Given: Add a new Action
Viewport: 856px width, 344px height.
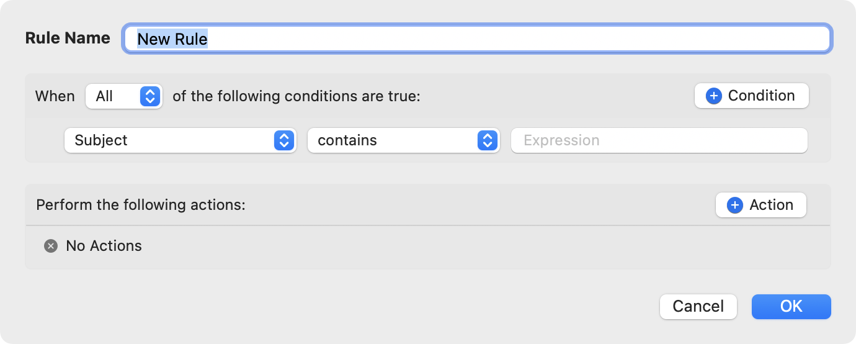Looking at the screenshot, I should pyautogui.click(x=761, y=206).
